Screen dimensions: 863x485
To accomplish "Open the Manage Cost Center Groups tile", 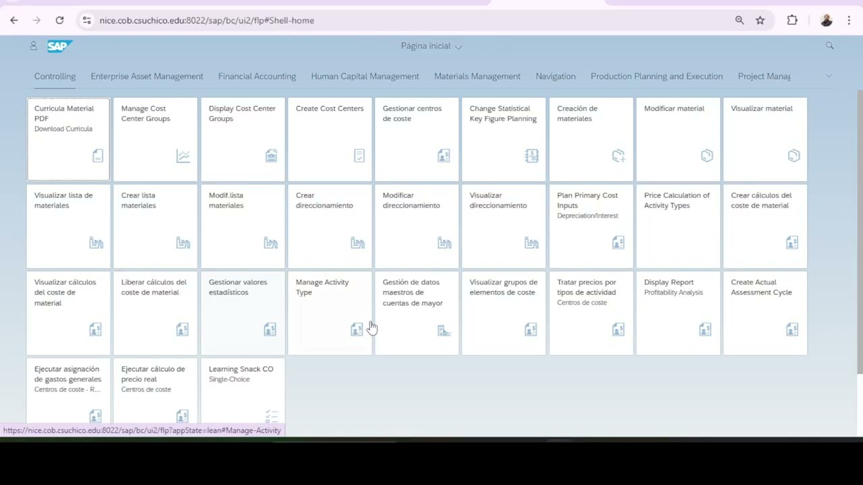I will coord(155,139).
